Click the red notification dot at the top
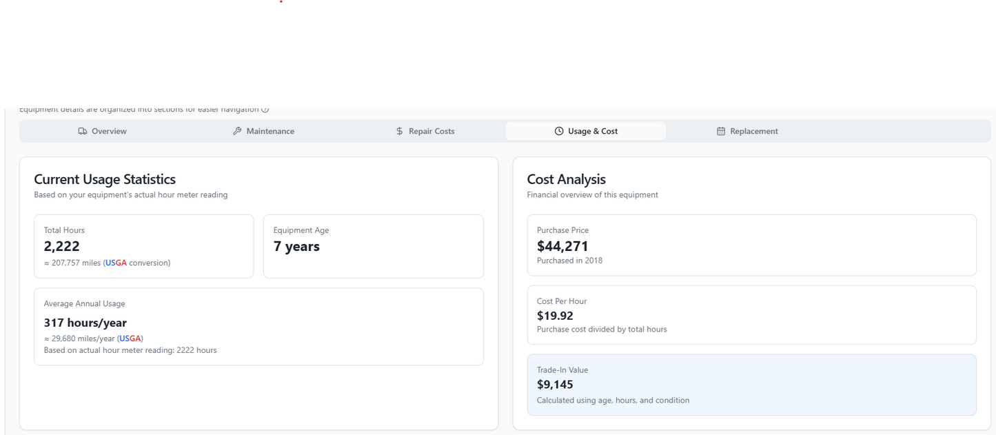The width and height of the screenshot is (996, 435). (280, 3)
